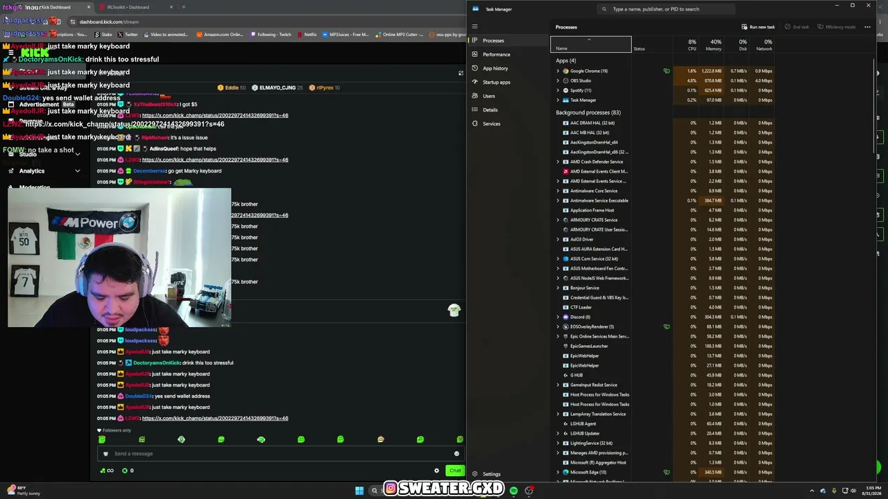Open the Windows Start menu

click(x=359, y=491)
